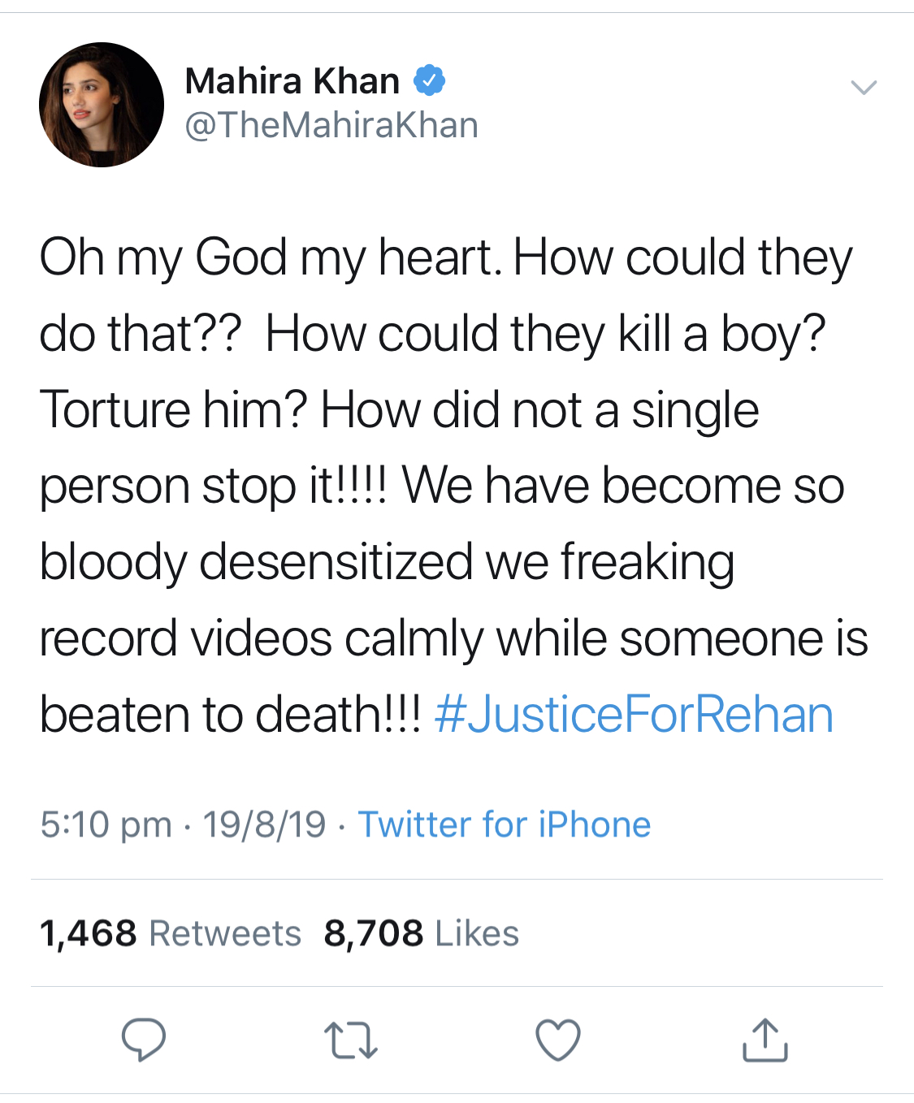Open Mahira Khan's profile picture
The image size is (914, 1103).
coord(102,104)
